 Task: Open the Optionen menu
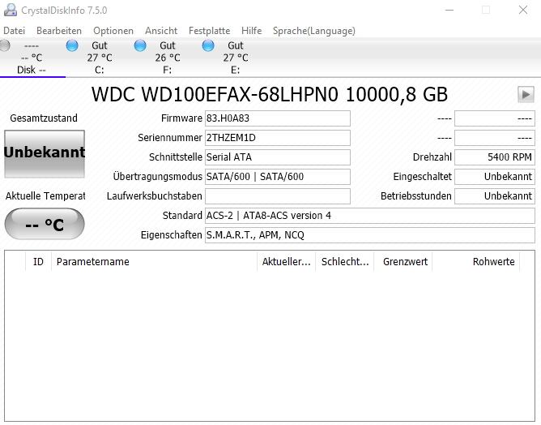click(113, 31)
